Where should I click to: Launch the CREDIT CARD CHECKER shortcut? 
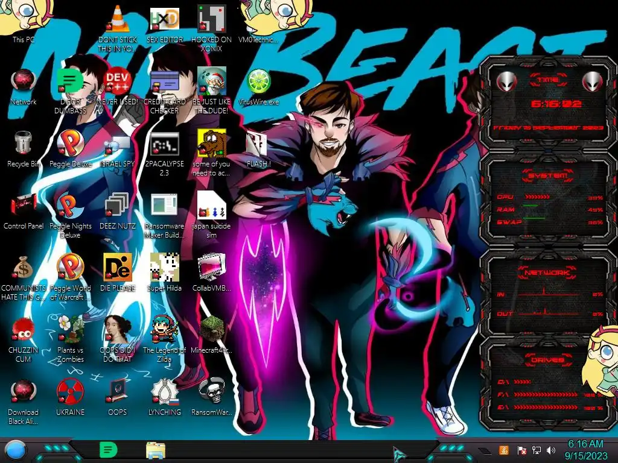[164, 92]
